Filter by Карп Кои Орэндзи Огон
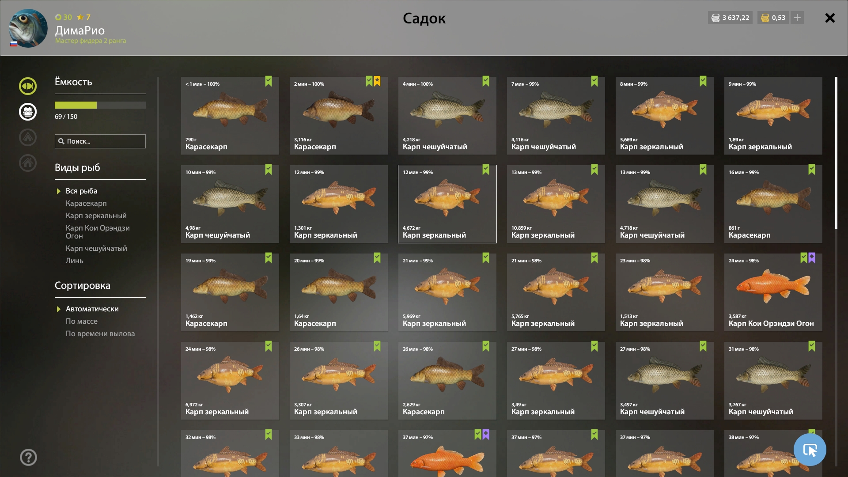 click(98, 232)
